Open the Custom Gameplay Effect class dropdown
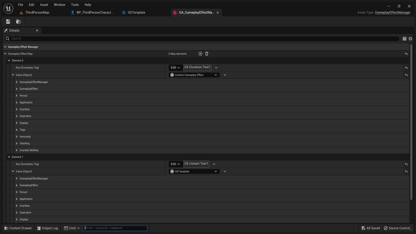This screenshot has width=416, height=234. 194,75
